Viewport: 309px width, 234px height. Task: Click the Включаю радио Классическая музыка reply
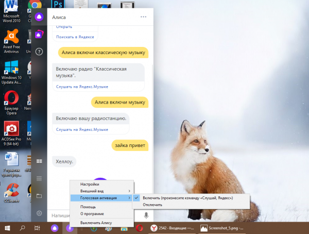click(x=98, y=72)
